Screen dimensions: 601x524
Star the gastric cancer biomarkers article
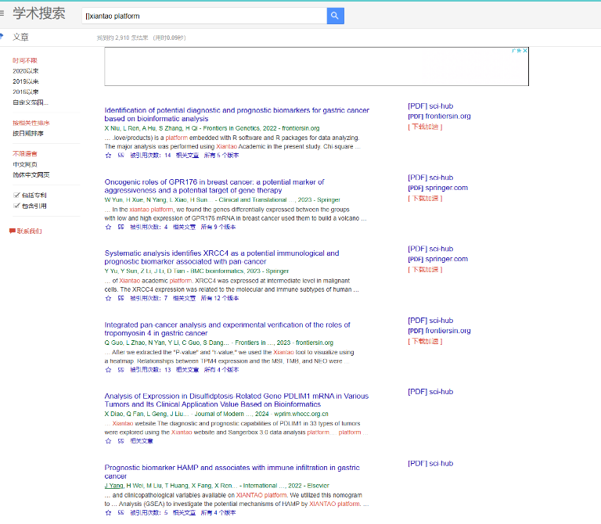(x=108, y=156)
